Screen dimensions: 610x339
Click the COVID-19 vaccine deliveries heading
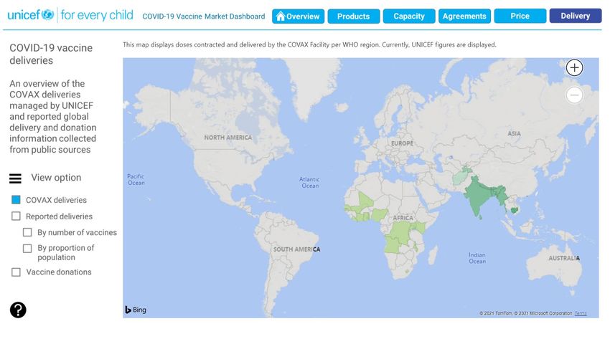click(51, 54)
